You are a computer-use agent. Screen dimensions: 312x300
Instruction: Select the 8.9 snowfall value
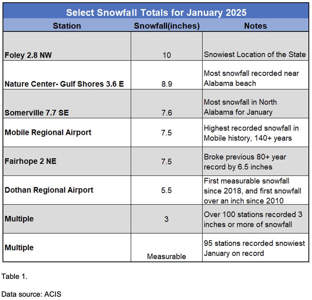coord(167,84)
